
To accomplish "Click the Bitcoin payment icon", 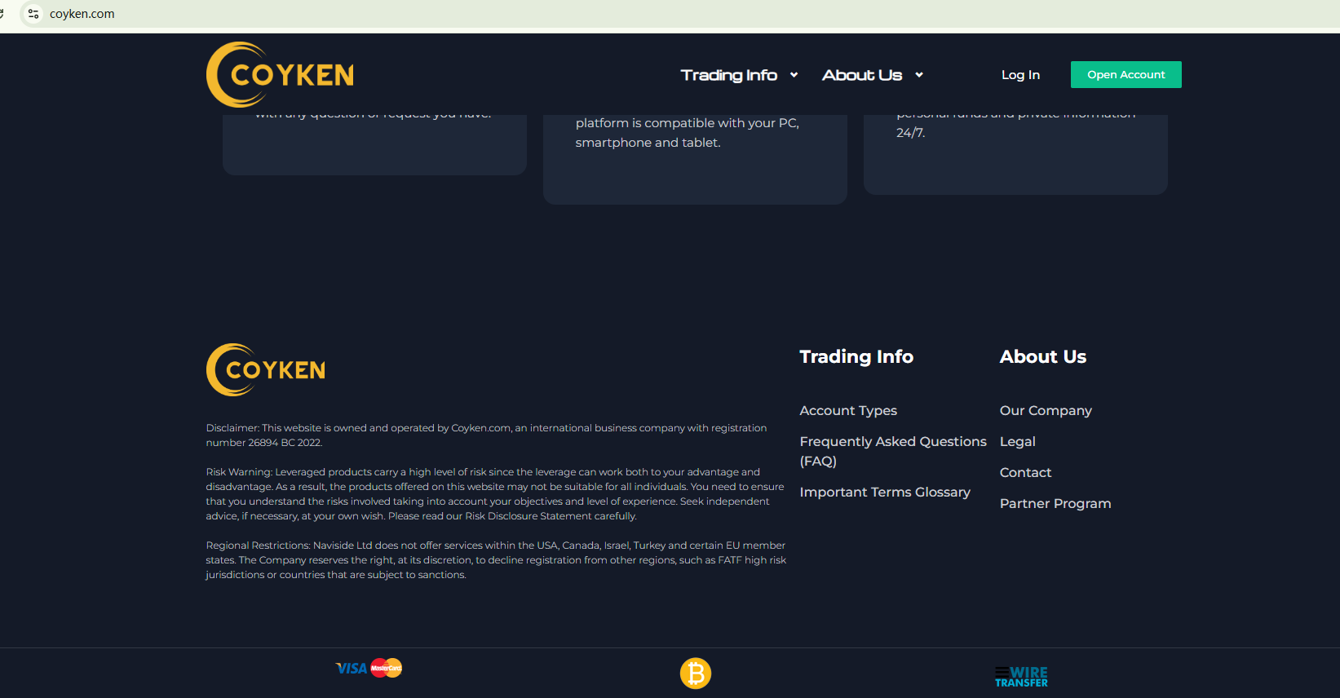I will (696, 674).
